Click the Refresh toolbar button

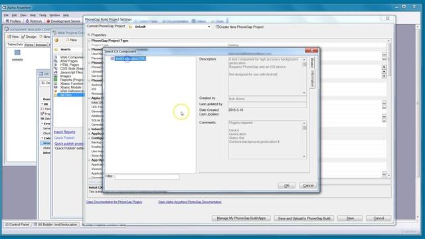[x=34, y=21]
